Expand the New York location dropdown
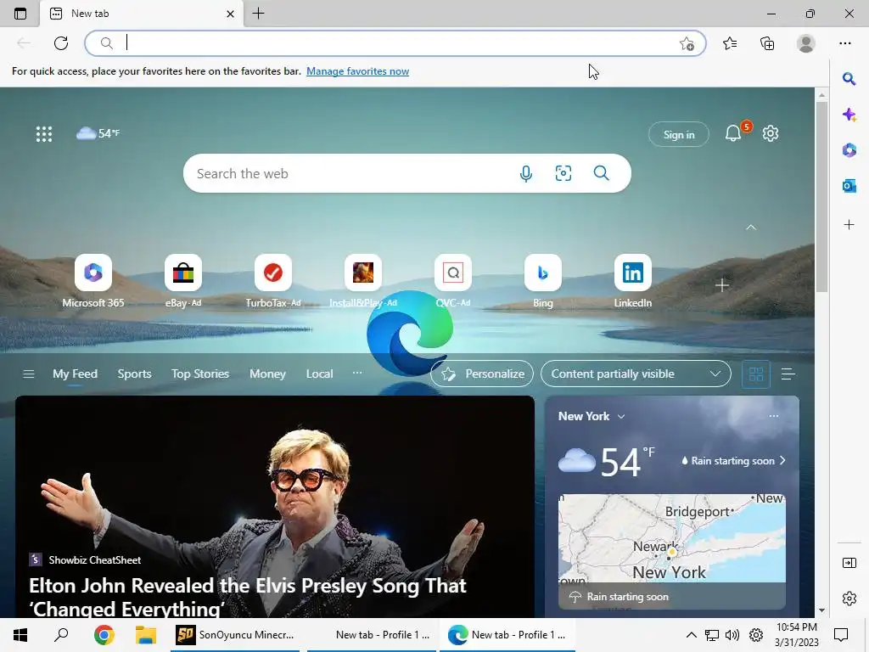Viewport: 869px width, 652px height. click(591, 416)
